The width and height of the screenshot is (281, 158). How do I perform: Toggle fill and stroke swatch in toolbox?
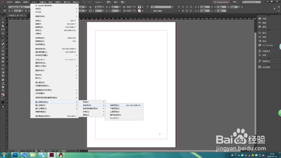pos(3,95)
